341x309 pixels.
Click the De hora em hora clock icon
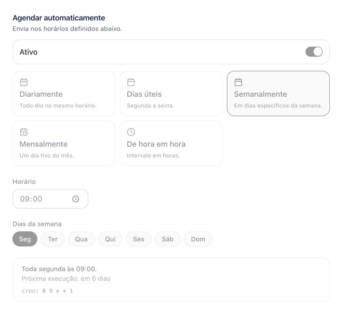point(131,132)
